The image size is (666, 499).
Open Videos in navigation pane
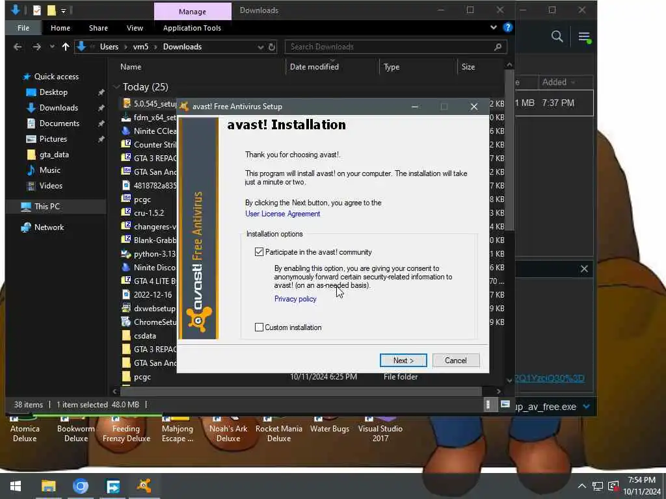(51, 186)
